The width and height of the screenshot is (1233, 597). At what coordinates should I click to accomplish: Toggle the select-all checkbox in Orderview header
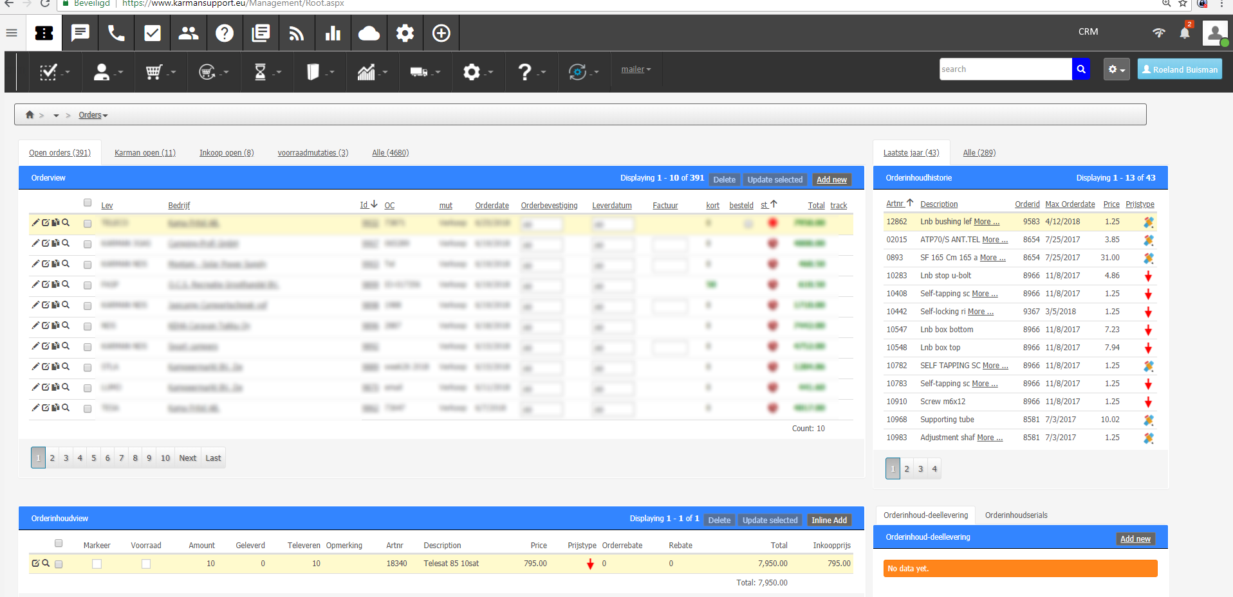[x=88, y=203]
